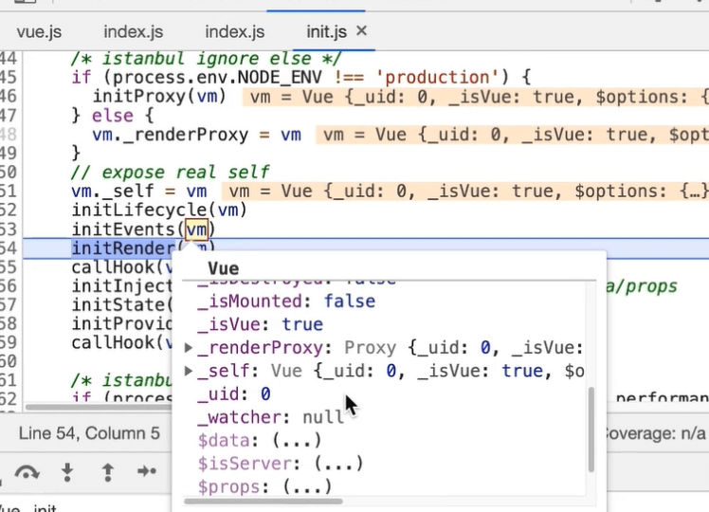Expand the _renderProxy property in popup

189,348
